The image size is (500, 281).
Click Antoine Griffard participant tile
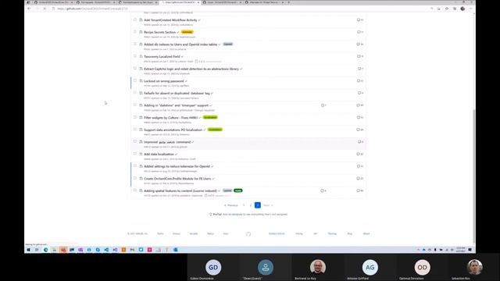click(370, 268)
